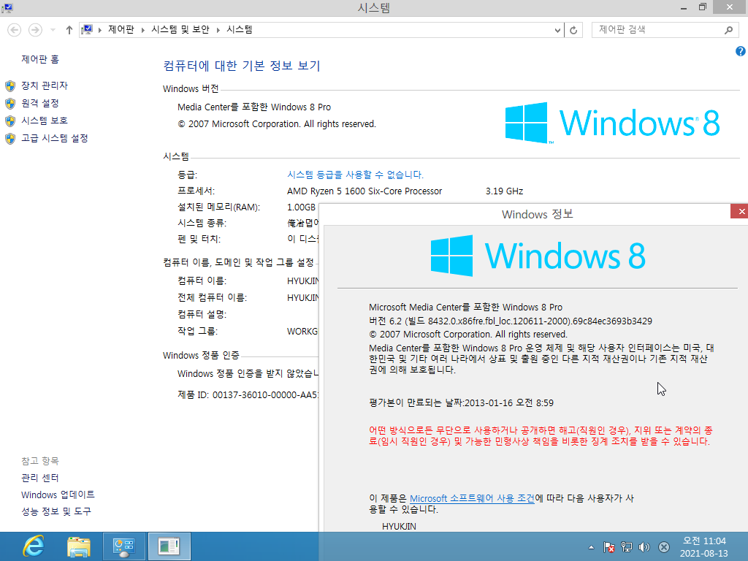Open 성능 정보 및 도구 link
The width and height of the screenshot is (748, 561).
56,511
